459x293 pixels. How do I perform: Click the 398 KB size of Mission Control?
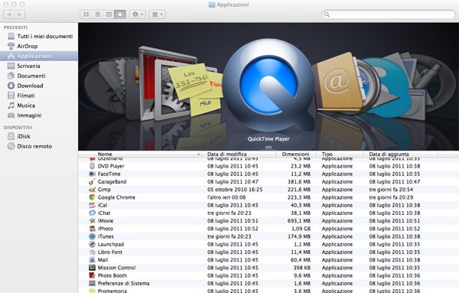point(302,268)
